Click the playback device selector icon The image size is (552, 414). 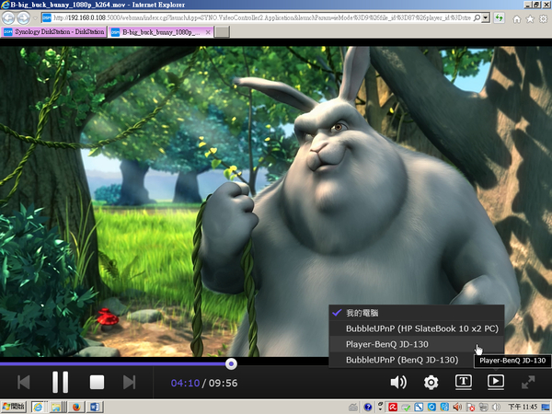point(496,382)
